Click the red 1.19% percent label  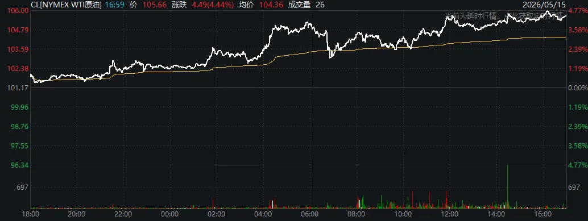click(x=578, y=69)
